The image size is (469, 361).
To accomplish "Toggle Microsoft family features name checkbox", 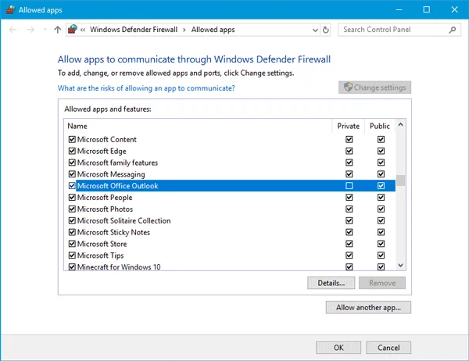I will (x=72, y=163).
